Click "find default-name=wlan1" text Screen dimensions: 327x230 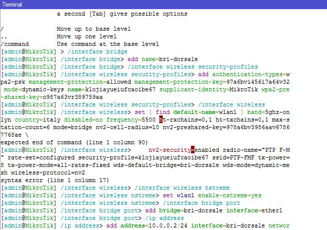(196, 112)
